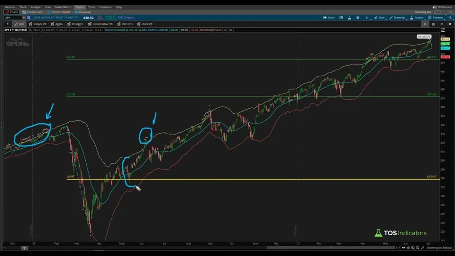Select grid chart layout icon
This screenshot has width=455, height=256.
coord(434,24)
